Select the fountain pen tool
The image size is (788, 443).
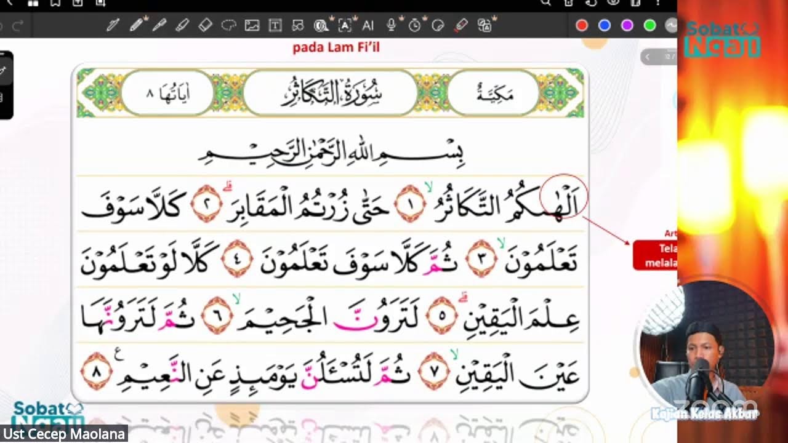(x=113, y=25)
